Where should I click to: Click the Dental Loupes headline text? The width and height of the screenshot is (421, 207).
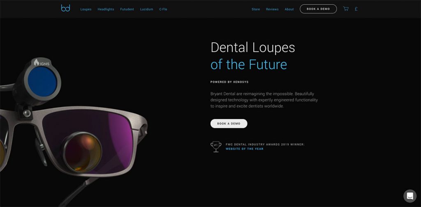tap(253, 48)
